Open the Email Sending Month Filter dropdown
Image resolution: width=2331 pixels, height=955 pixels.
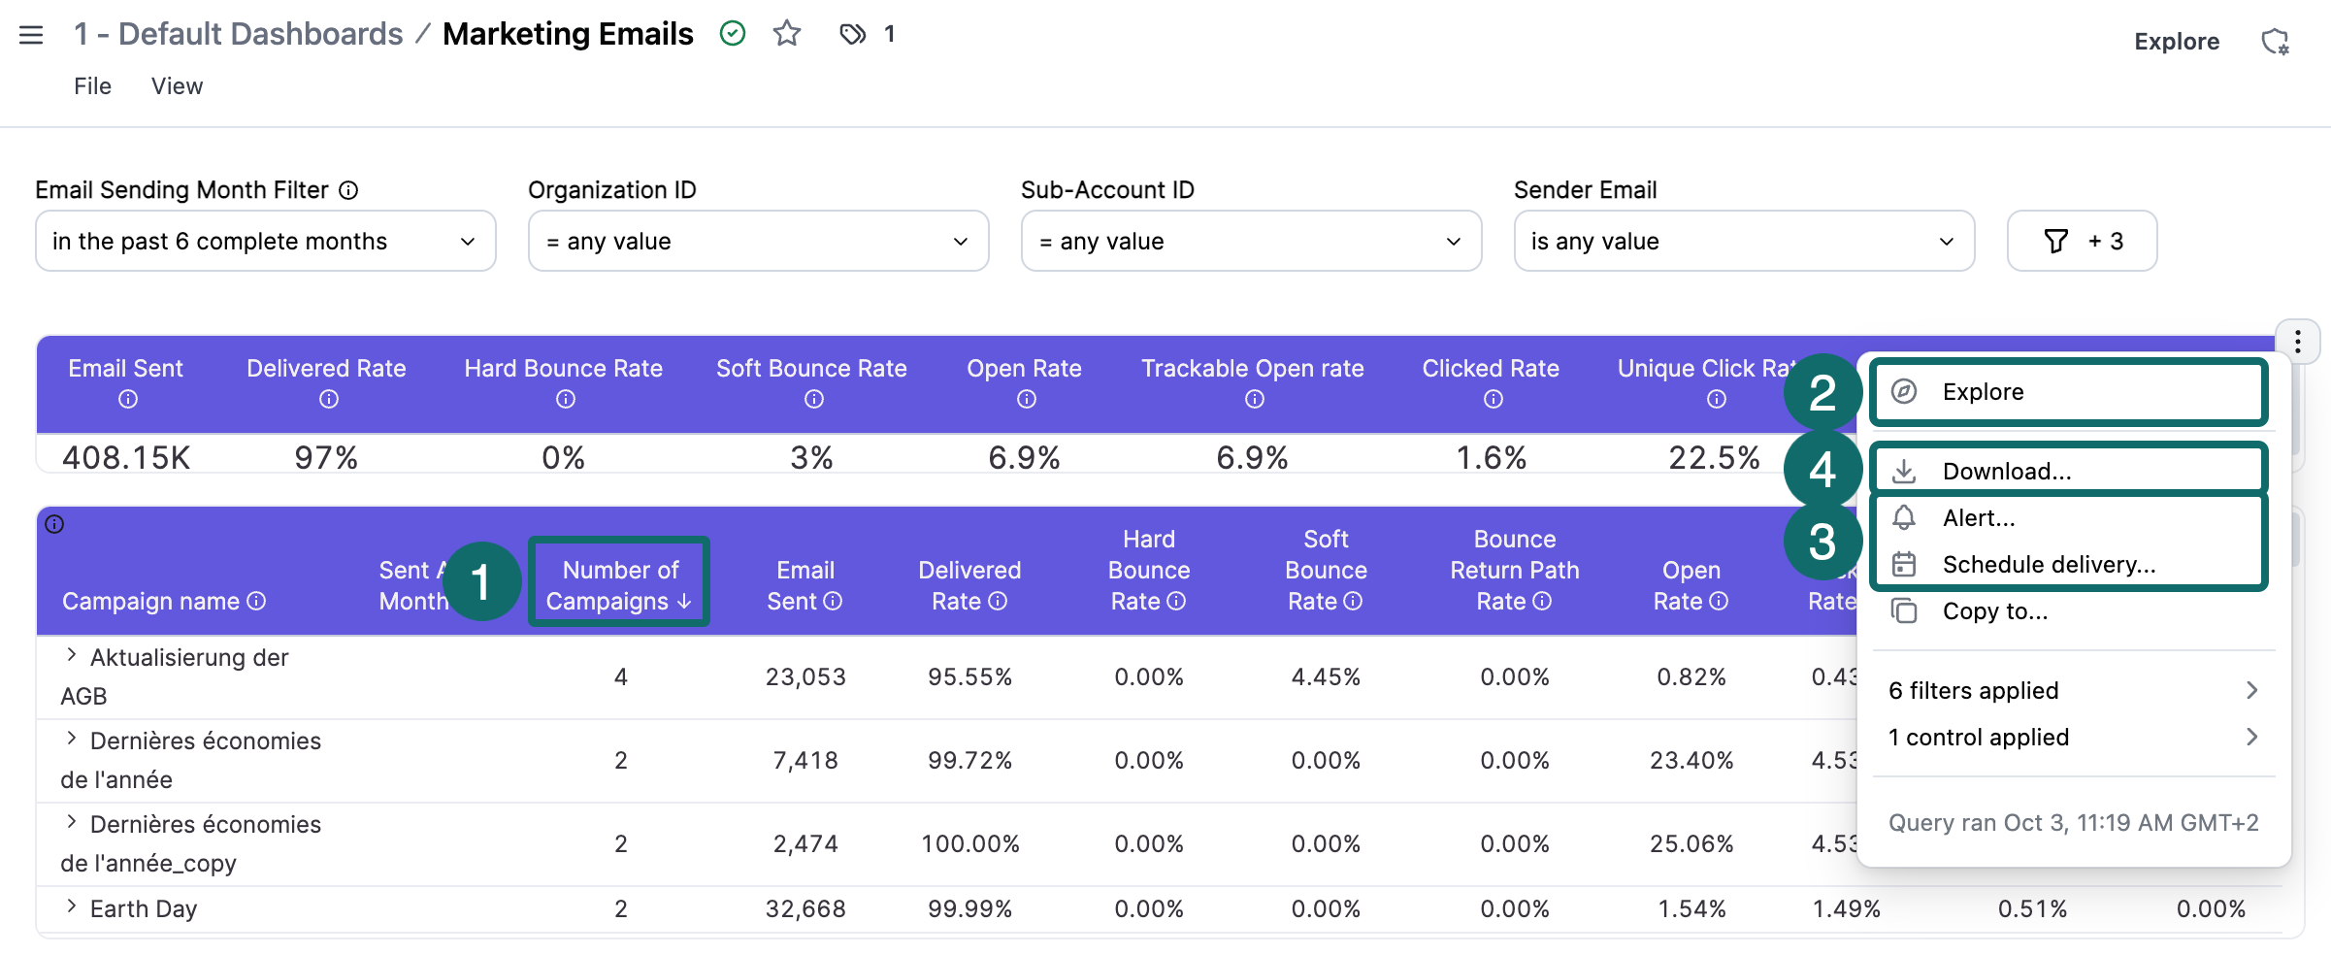(265, 241)
